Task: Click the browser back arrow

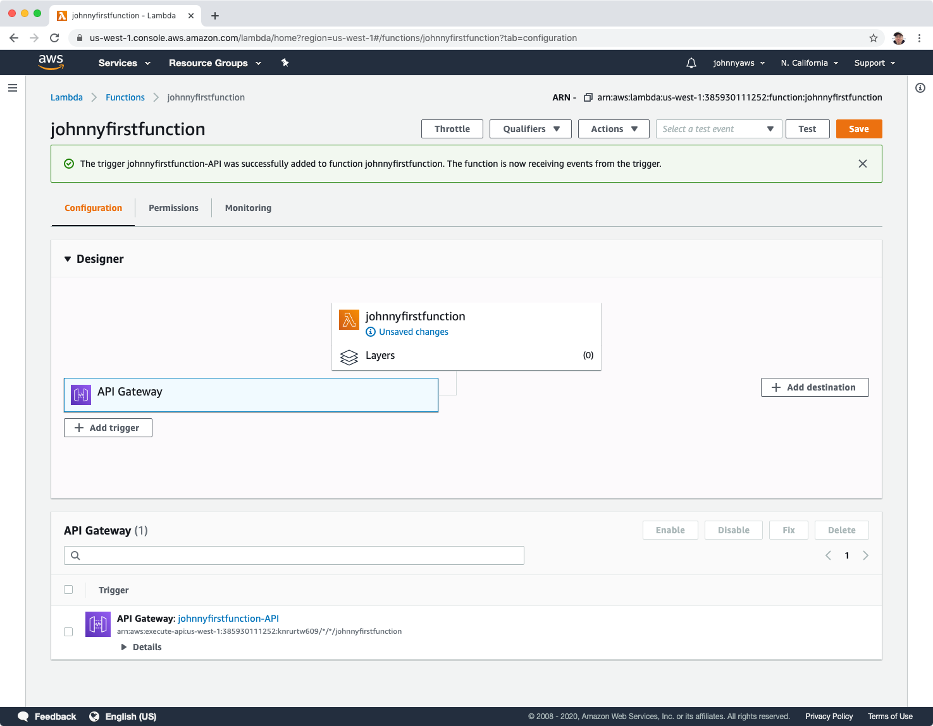Action: pos(14,38)
